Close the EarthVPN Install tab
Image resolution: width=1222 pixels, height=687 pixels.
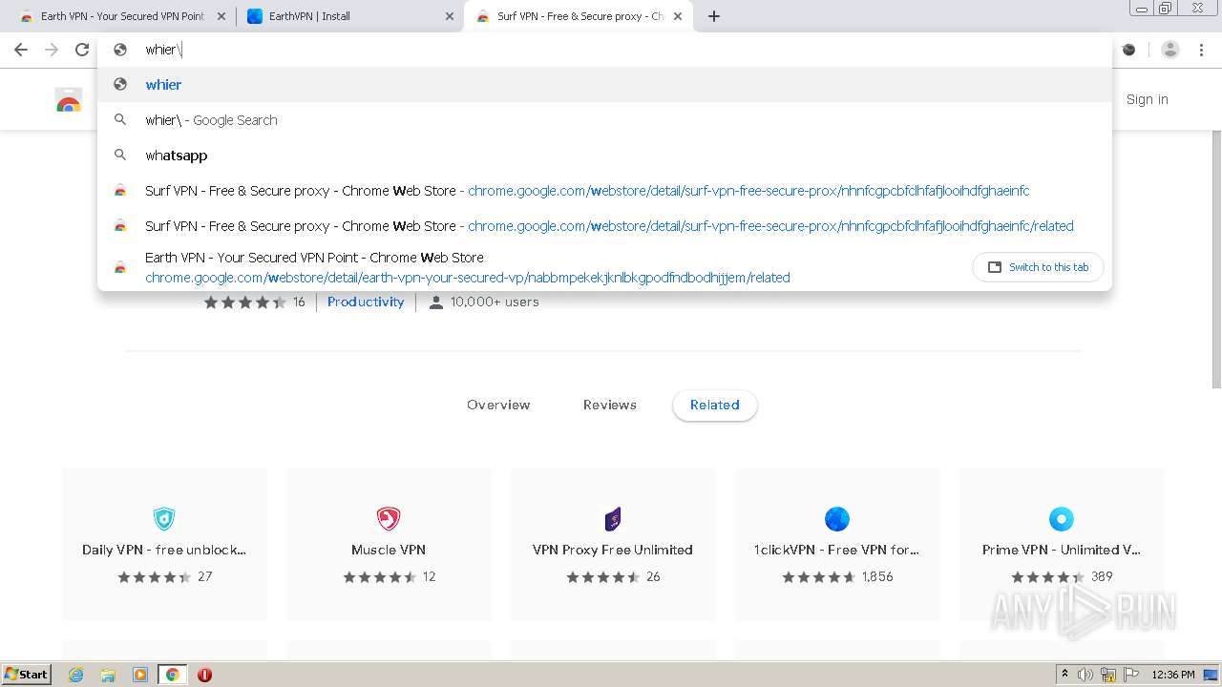[x=450, y=16]
